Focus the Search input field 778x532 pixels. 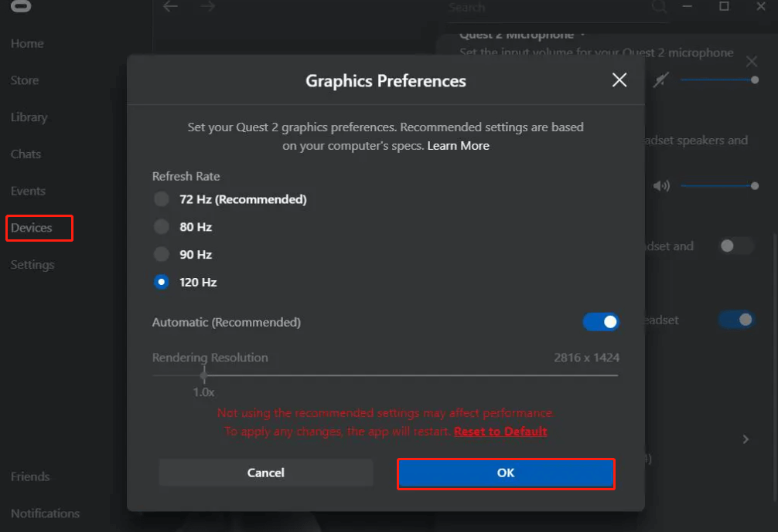541,8
